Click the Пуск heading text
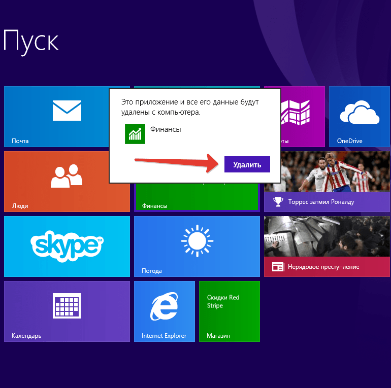Screen dimensions: 391x388 (31, 42)
